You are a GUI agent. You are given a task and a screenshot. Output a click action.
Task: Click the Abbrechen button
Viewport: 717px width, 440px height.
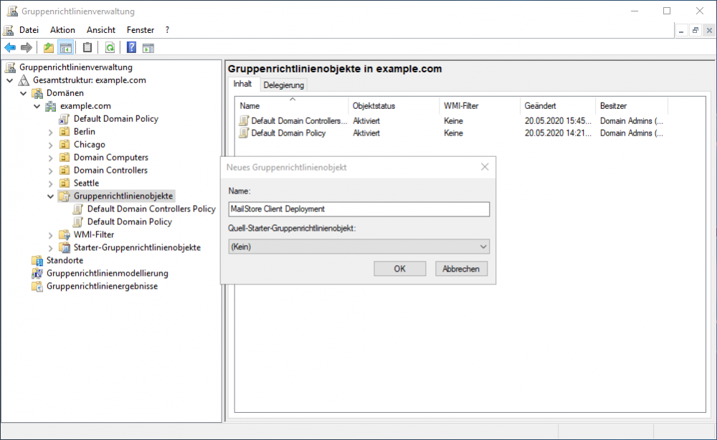pyautogui.click(x=461, y=268)
